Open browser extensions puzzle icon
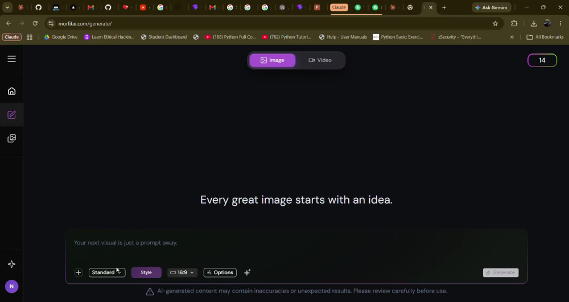Image resolution: width=569 pixels, height=302 pixels. pos(514,23)
